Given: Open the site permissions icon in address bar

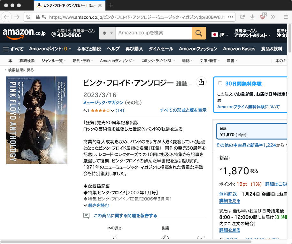Looking at the screenshot, I should [44, 17].
